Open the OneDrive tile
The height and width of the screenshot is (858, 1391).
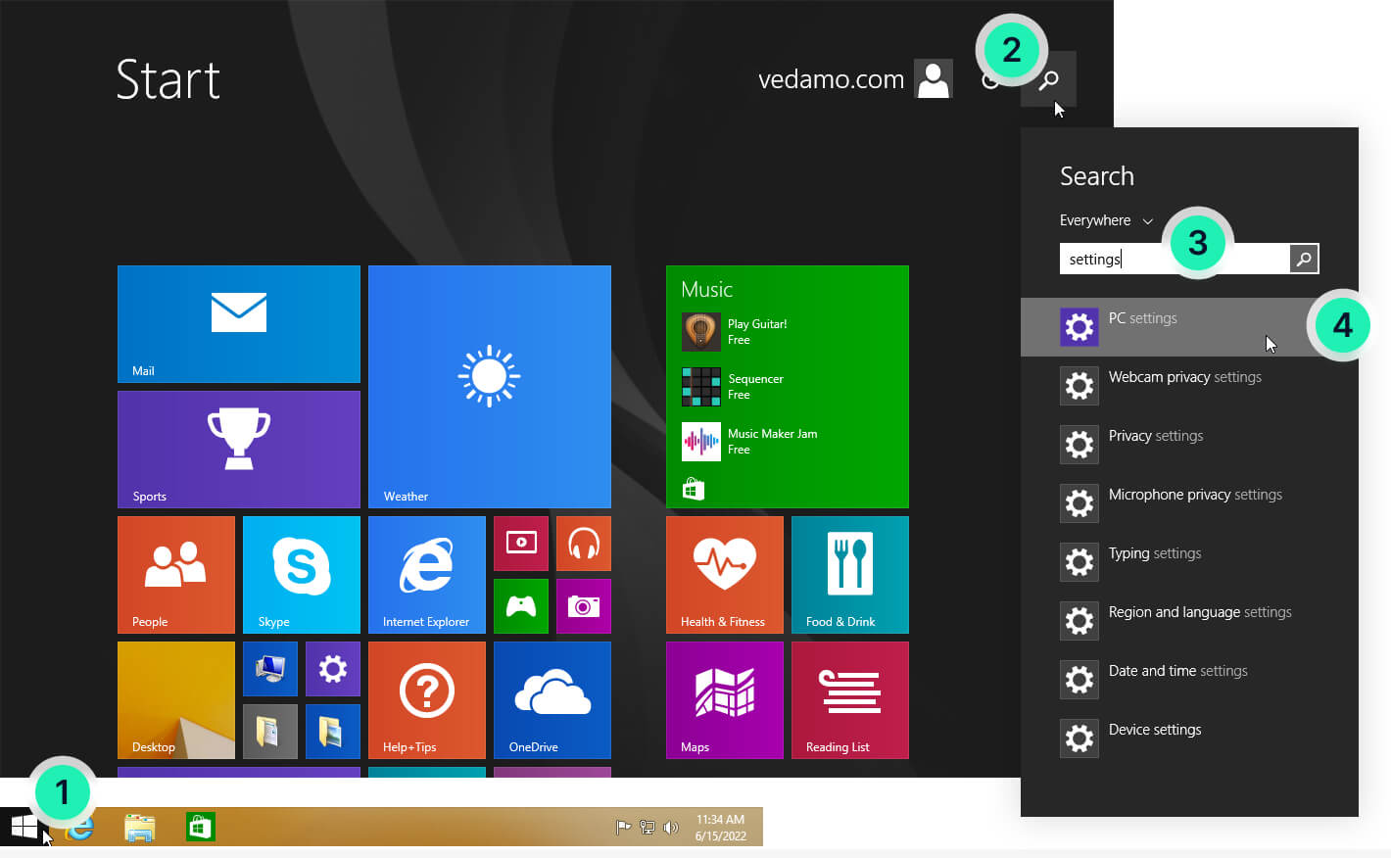tap(552, 700)
